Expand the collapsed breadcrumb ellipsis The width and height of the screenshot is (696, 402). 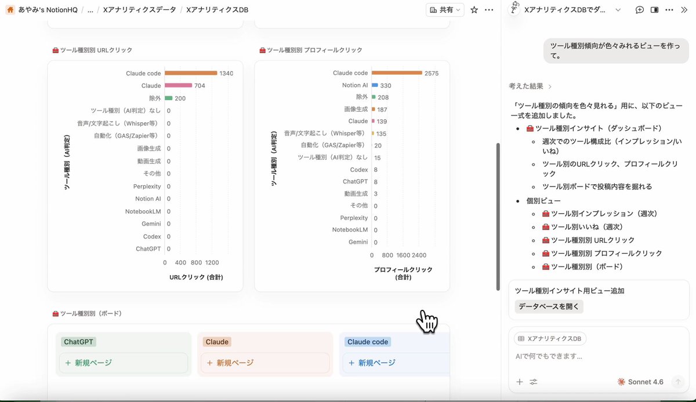coord(90,10)
